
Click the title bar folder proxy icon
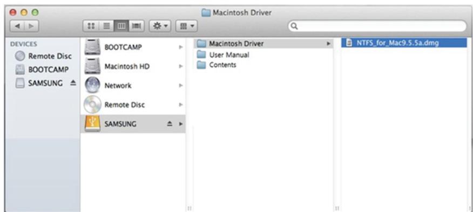pos(206,13)
